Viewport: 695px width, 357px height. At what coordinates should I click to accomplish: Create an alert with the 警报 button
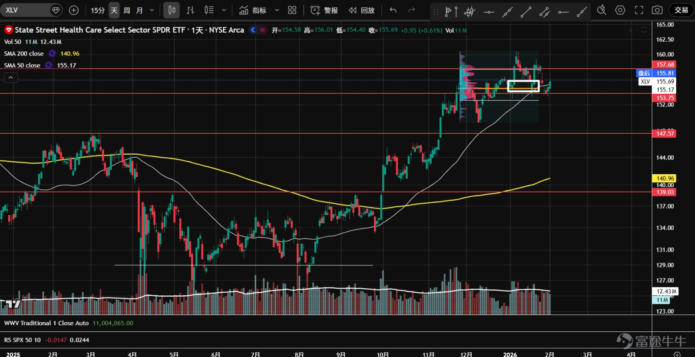coord(324,10)
